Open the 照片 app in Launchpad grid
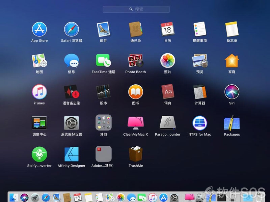 tap(168, 60)
